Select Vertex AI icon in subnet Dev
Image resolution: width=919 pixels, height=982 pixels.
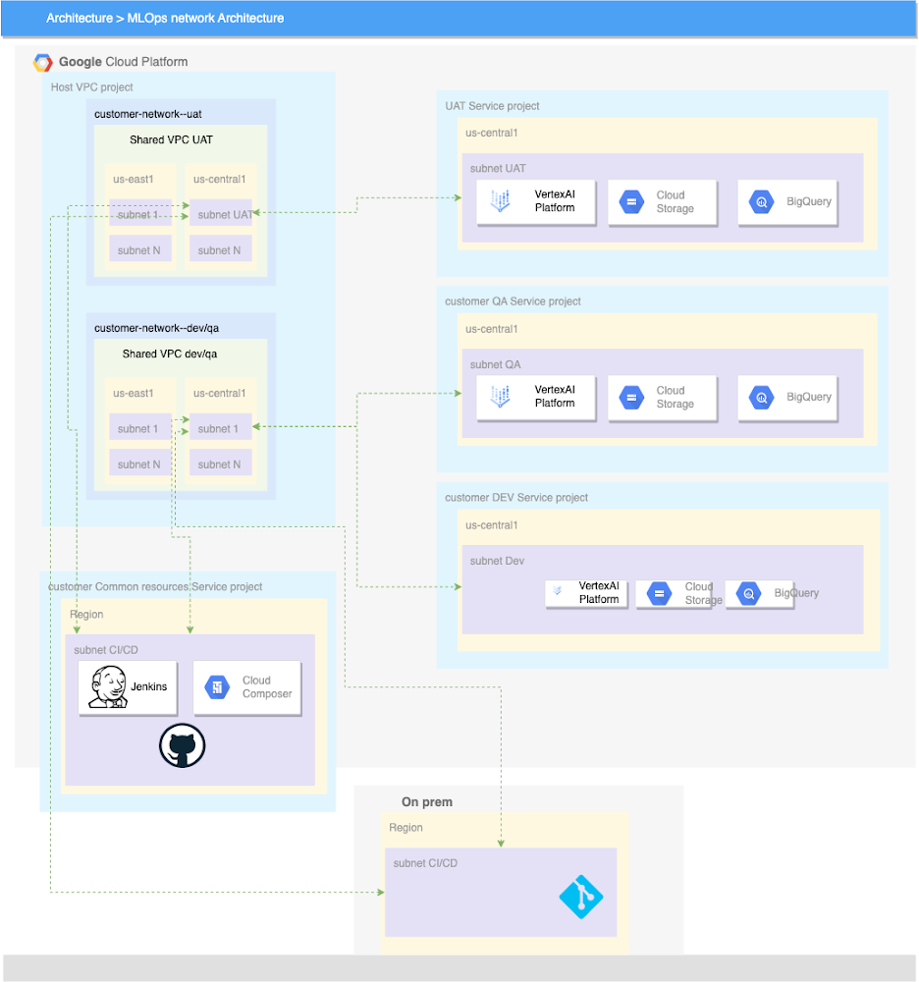point(557,590)
